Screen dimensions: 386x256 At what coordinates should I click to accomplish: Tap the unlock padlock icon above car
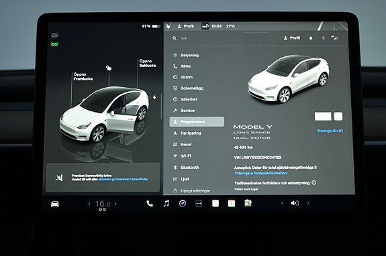pyautogui.click(x=109, y=68)
